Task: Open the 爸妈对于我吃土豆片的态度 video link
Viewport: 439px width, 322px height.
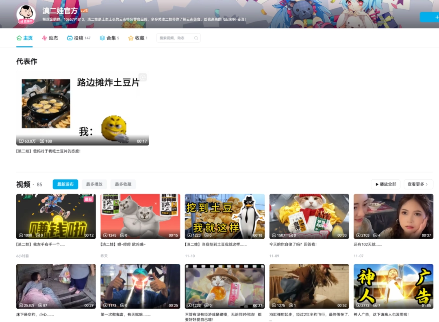Action: (x=49, y=151)
